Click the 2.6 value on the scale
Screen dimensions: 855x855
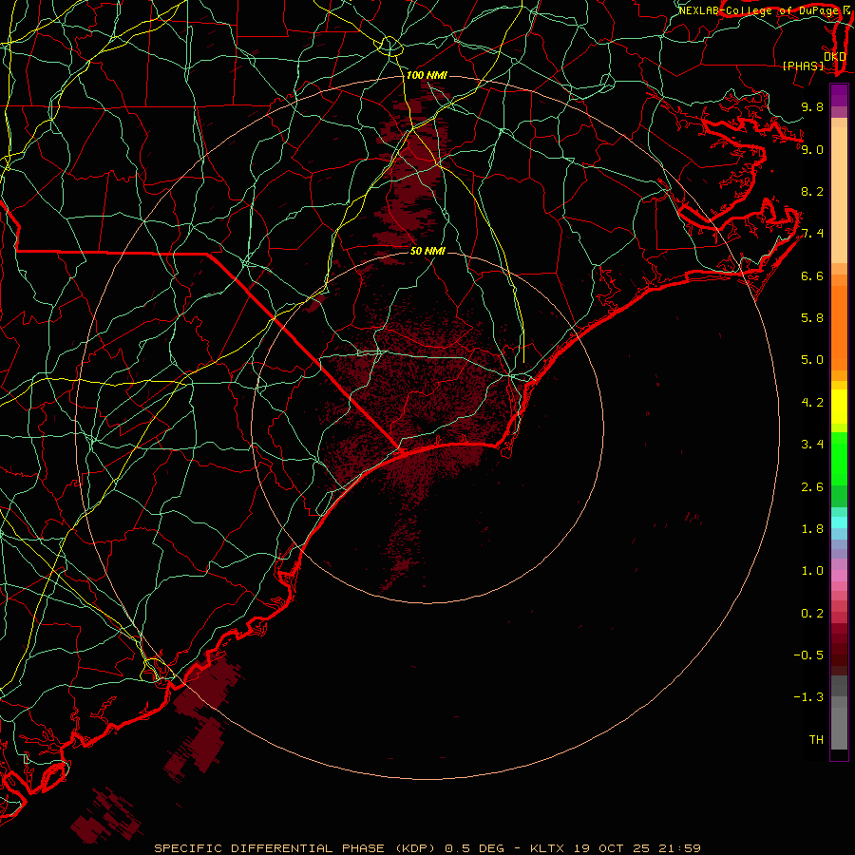(812, 487)
